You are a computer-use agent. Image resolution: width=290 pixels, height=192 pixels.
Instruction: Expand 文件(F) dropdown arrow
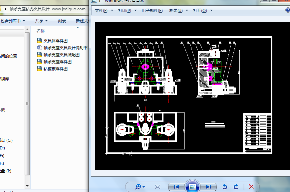point(112,11)
